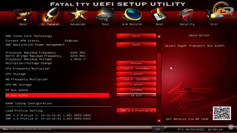Screen dimensions: 237x133
Task: Click the date and time display
Action: (200, 129)
